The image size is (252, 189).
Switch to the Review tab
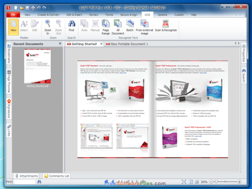coord(94,15)
